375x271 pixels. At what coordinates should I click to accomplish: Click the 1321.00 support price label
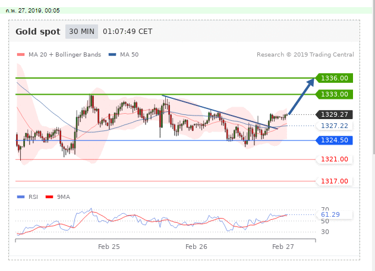point(334,159)
